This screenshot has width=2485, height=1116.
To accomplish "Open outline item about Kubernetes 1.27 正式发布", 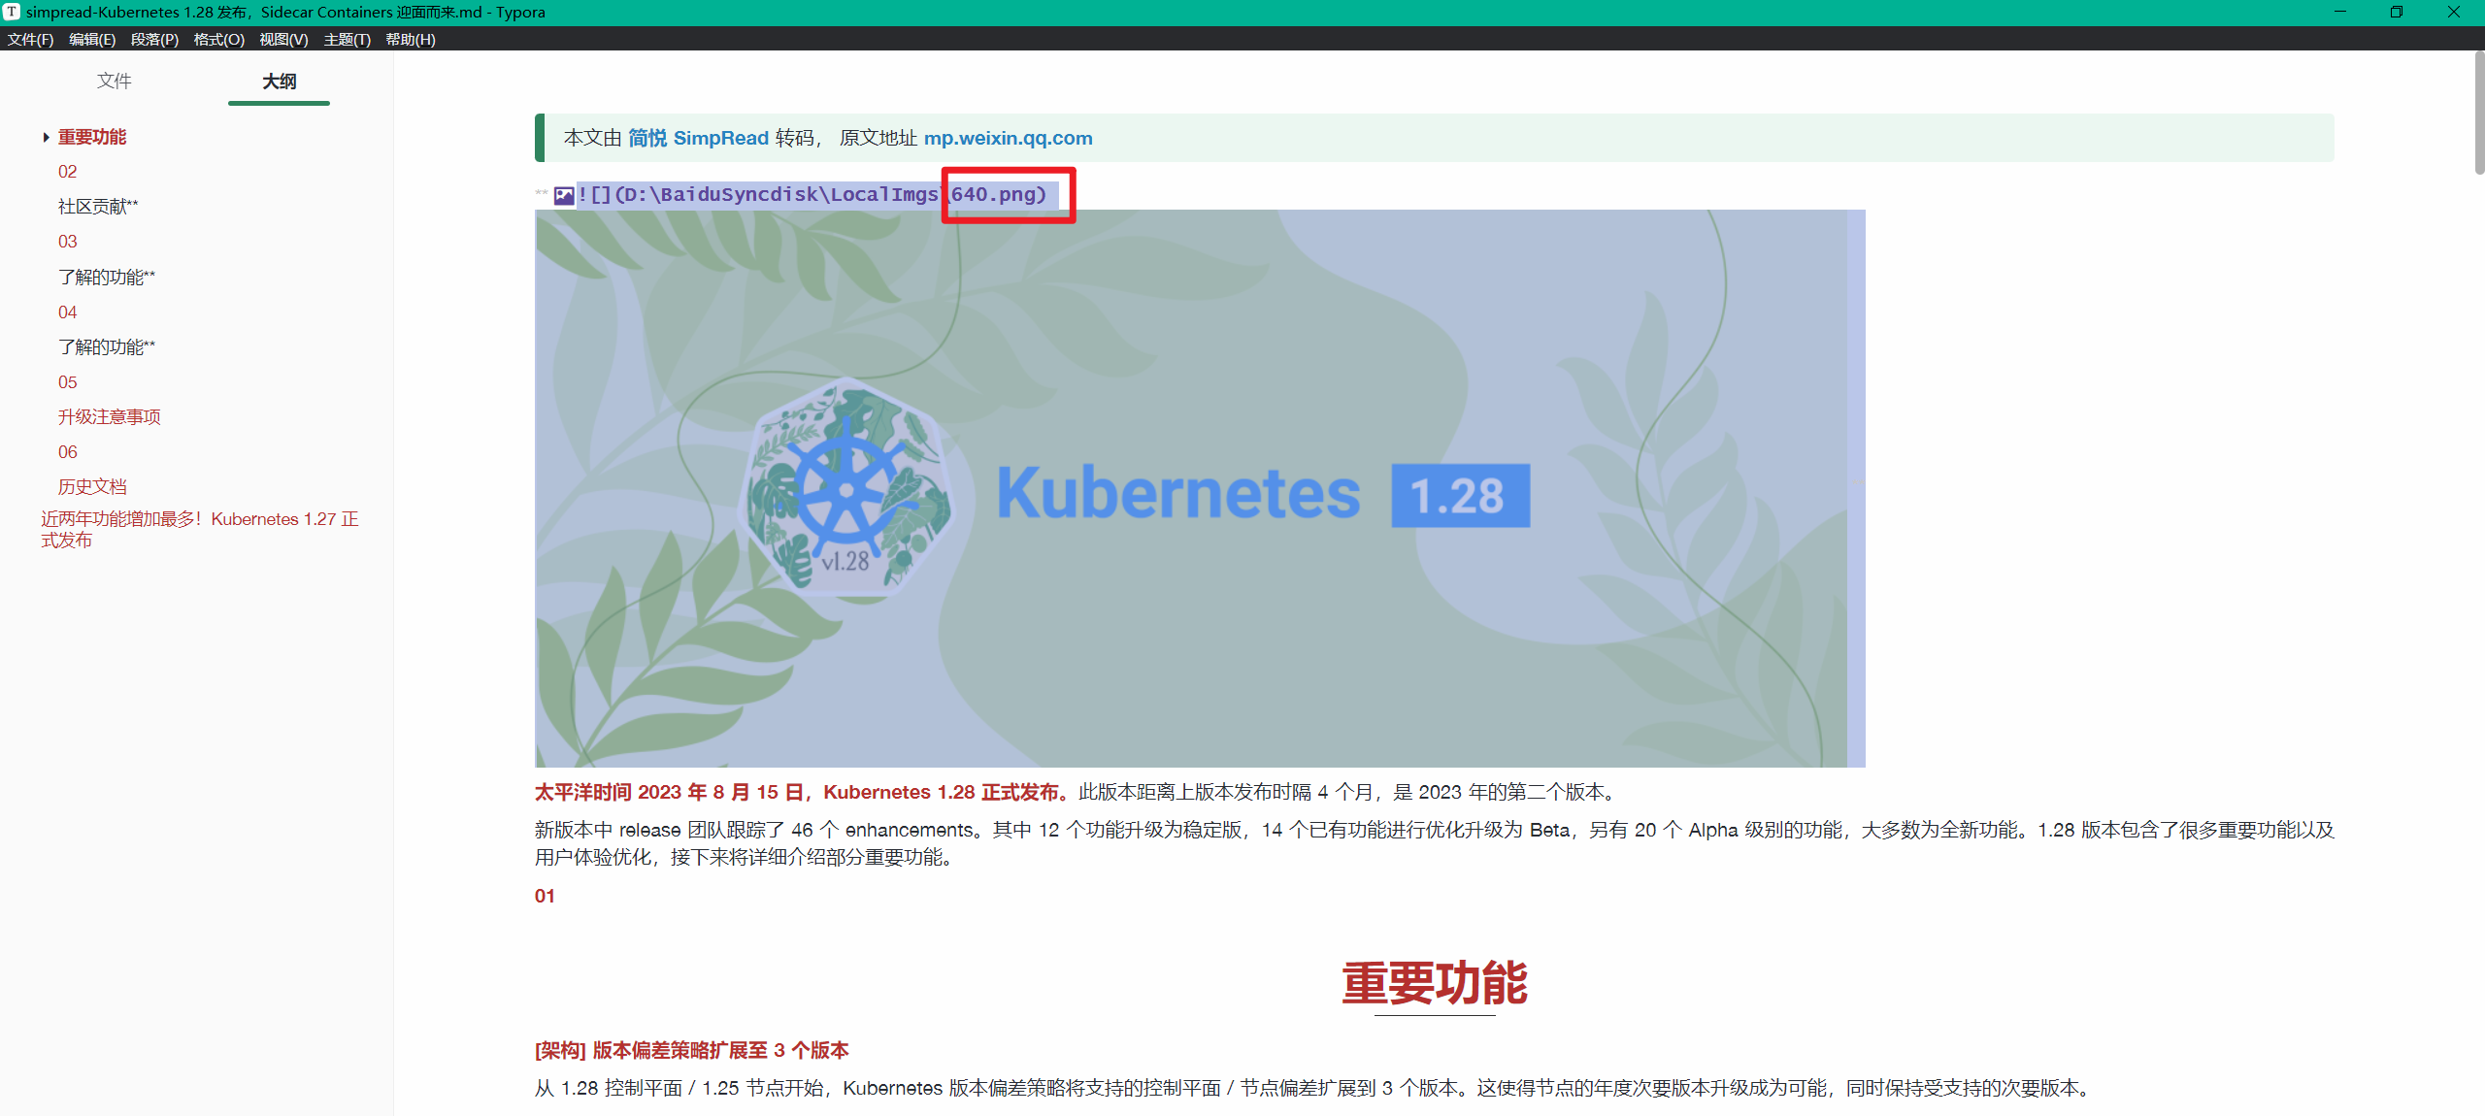I will [200, 530].
